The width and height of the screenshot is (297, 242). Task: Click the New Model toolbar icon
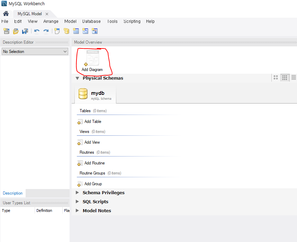[x=6, y=31]
